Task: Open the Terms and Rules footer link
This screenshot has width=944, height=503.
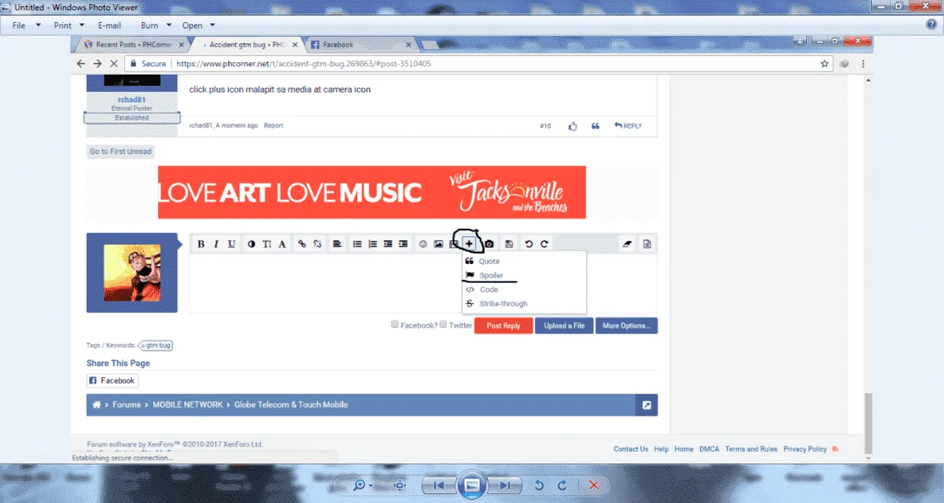Action: pyautogui.click(x=751, y=449)
